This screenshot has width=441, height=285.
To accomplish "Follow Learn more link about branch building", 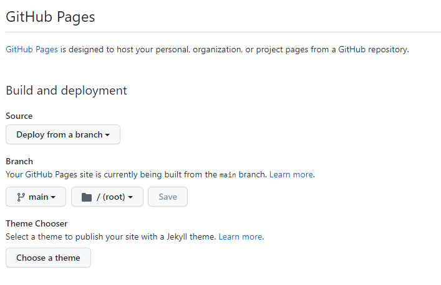I will coord(291,174).
